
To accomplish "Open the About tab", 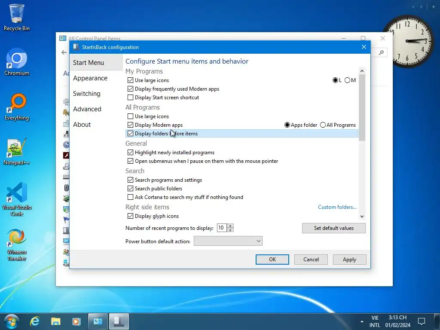I will tap(82, 124).
